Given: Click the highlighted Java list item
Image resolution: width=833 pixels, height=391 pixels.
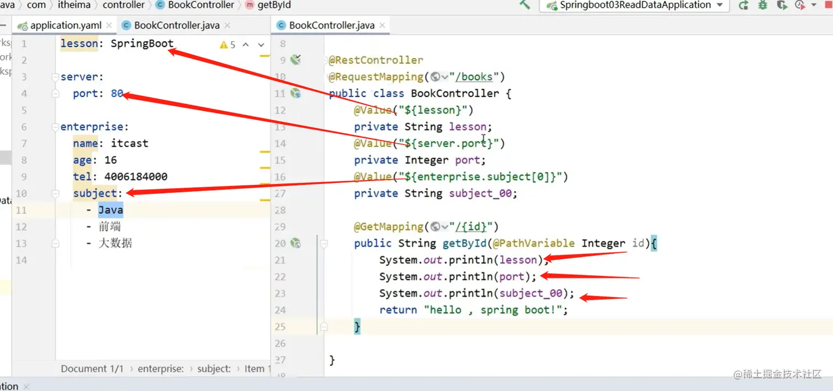Looking at the screenshot, I should click(111, 210).
